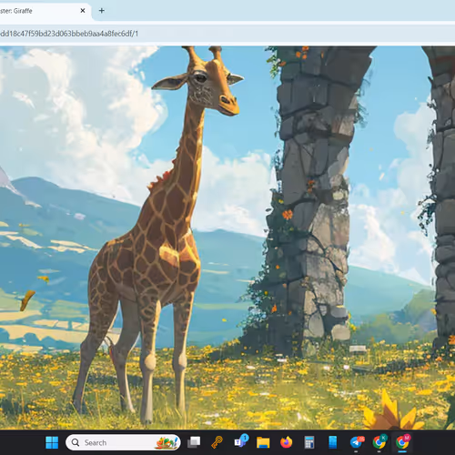Image resolution: width=455 pixels, height=455 pixels.
Task: Click the giraffe illustration image
Action: tap(227, 238)
